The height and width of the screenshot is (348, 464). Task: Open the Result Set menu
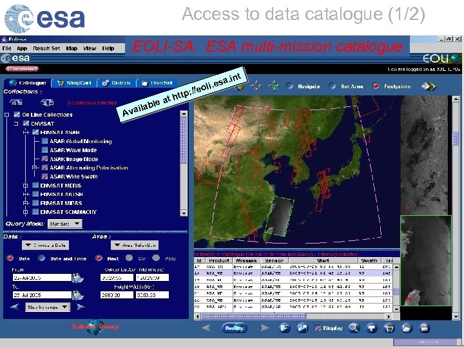46,48
